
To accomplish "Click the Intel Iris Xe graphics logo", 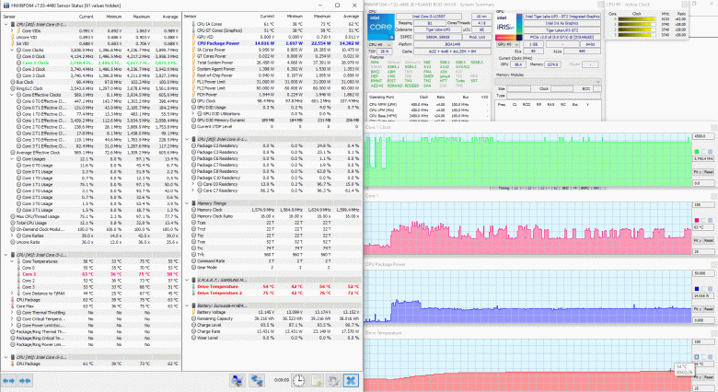I will click(x=509, y=27).
